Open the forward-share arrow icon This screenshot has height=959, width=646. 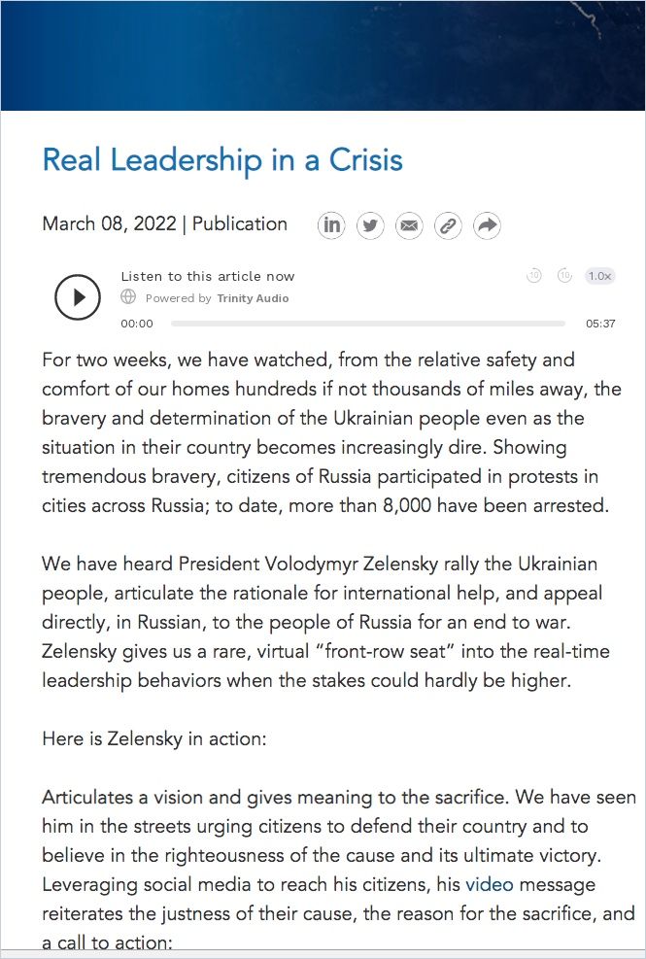coord(487,225)
